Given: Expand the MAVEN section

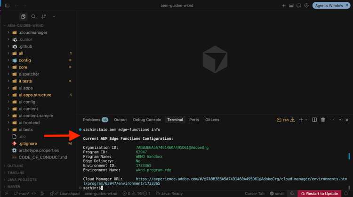Looking at the screenshot, I should pyautogui.click(x=14, y=187).
